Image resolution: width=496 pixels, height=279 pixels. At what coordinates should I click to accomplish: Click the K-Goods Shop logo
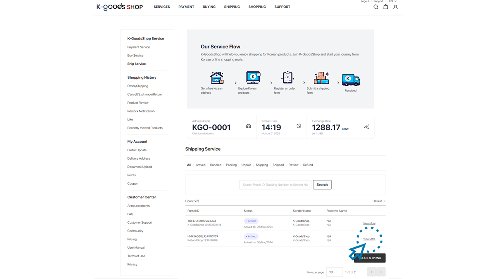[x=119, y=7]
